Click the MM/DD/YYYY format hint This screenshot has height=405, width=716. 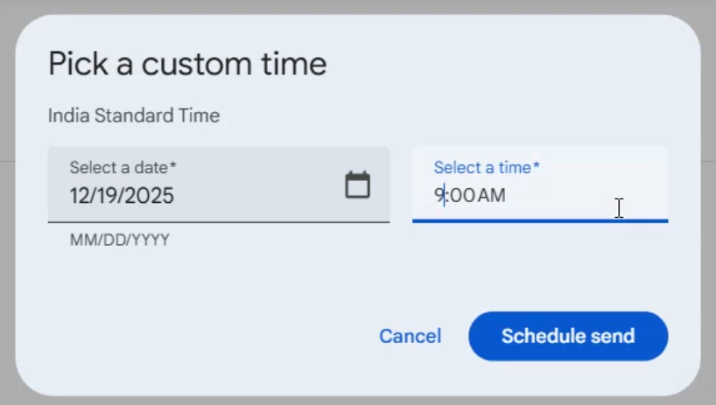pos(119,240)
